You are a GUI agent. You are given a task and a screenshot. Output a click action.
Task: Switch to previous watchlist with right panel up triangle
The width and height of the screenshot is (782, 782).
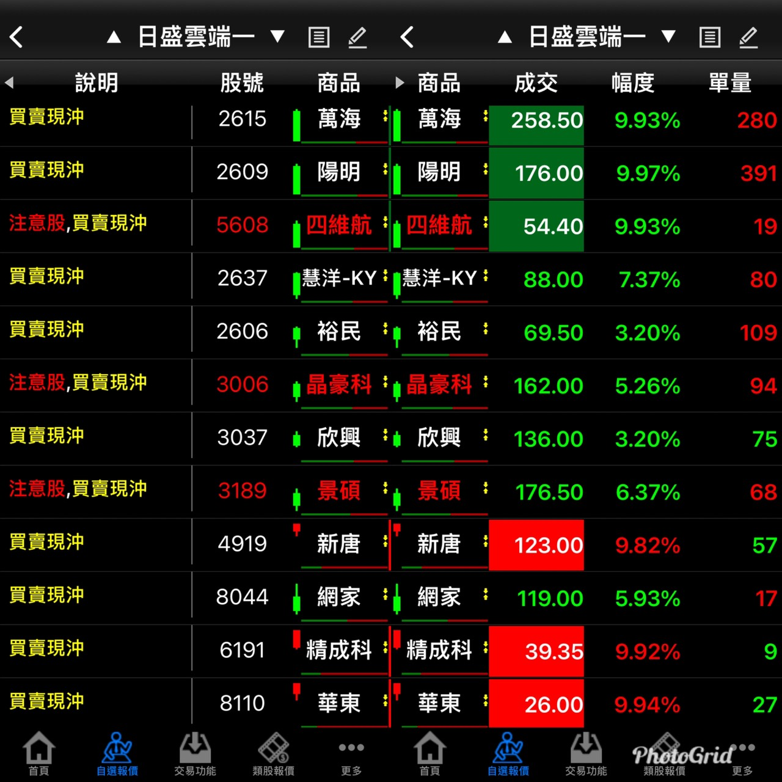pyautogui.click(x=505, y=37)
